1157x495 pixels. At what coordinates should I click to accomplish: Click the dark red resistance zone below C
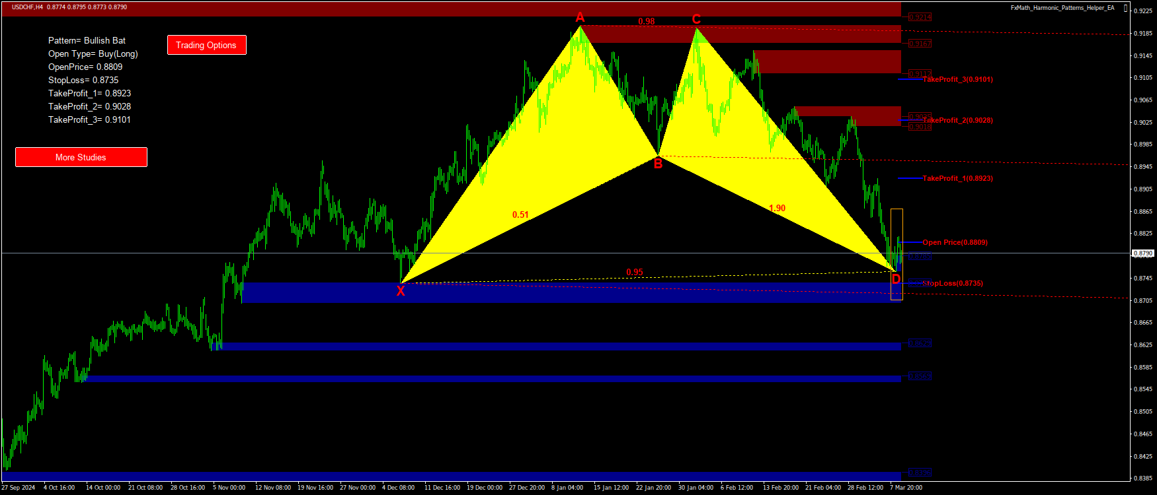(x=826, y=61)
